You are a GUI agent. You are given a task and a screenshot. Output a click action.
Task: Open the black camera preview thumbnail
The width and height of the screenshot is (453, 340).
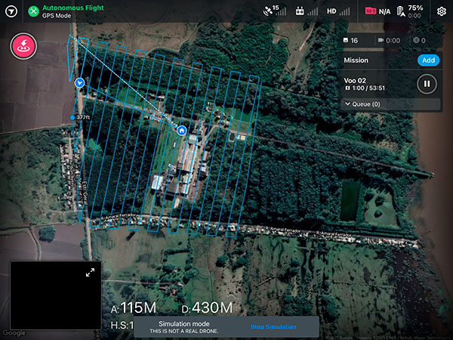55,295
